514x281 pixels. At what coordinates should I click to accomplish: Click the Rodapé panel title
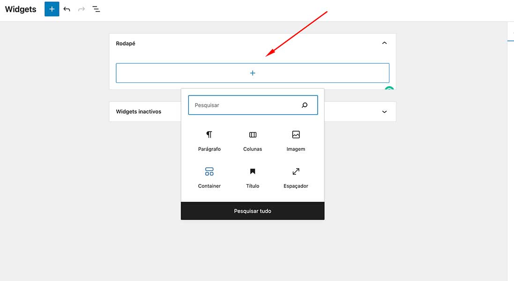tap(126, 44)
